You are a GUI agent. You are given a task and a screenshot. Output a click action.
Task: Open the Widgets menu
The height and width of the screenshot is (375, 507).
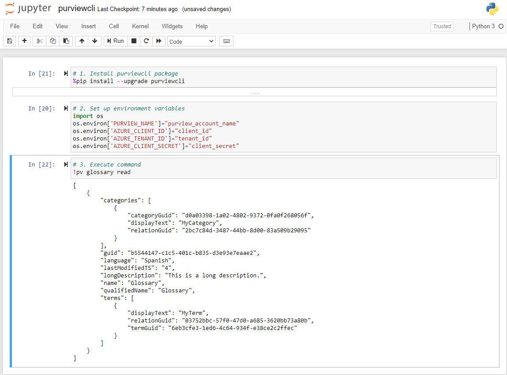pos(172,26)
